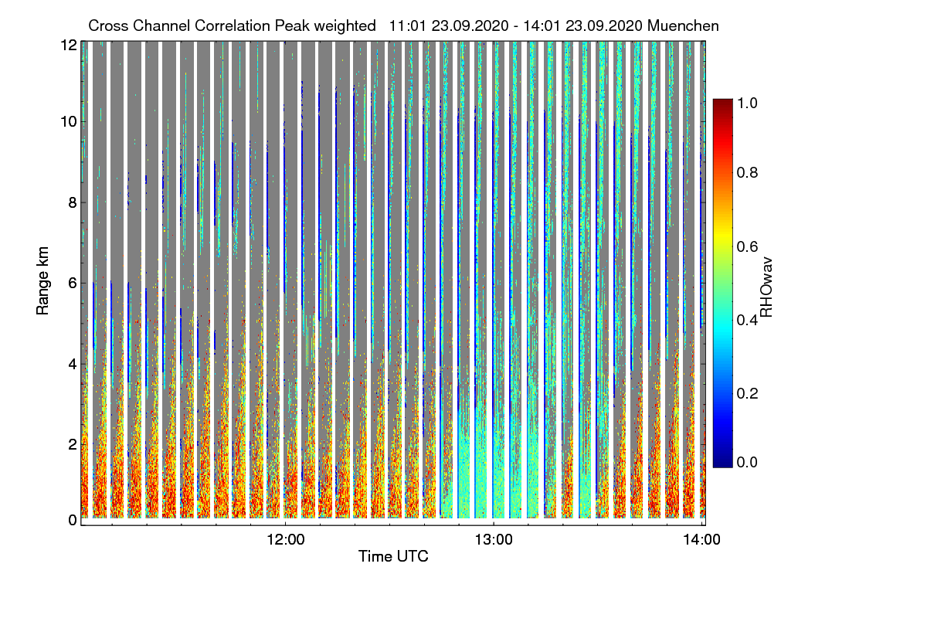Click the 1.0 colorbar tick label

click(749, 100)
